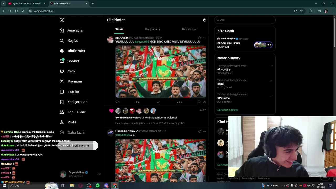Open Bildirimler in the sidebar
The image size is (336, 189).
72,51
